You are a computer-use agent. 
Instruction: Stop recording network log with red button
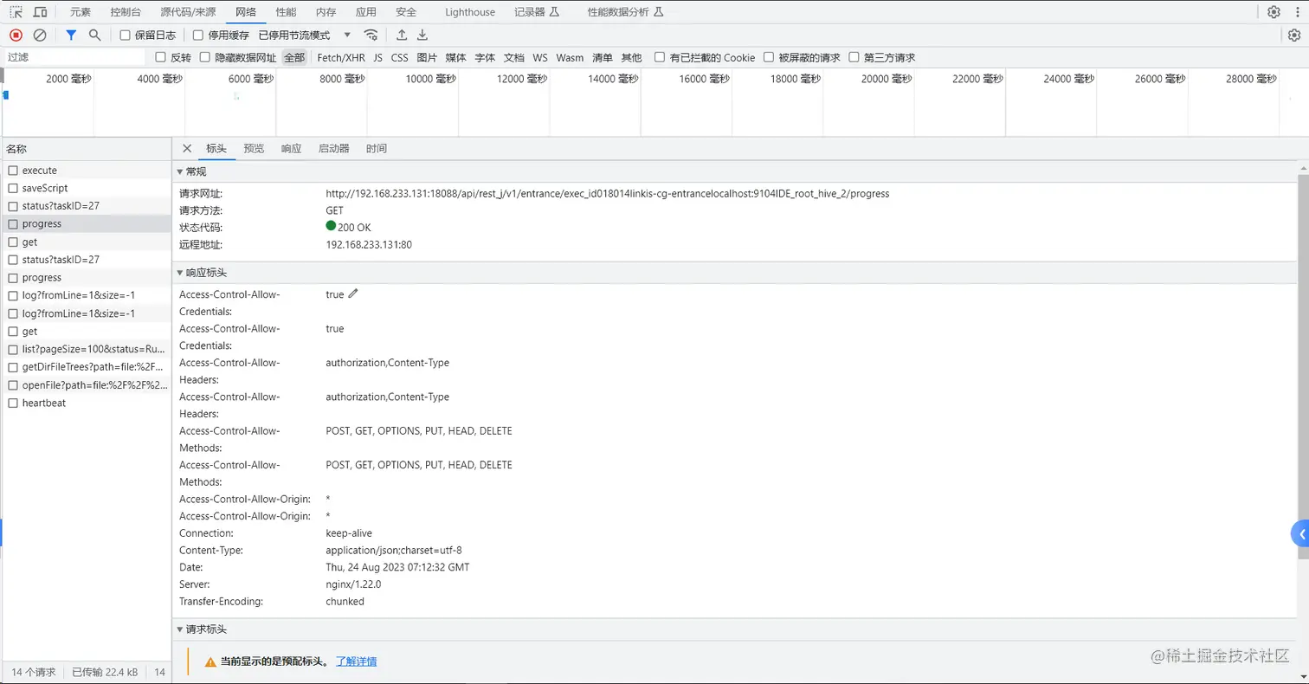tap(16, 35)
